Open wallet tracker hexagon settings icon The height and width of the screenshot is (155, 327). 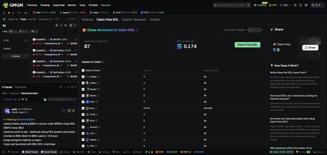(x=57, y=25)
